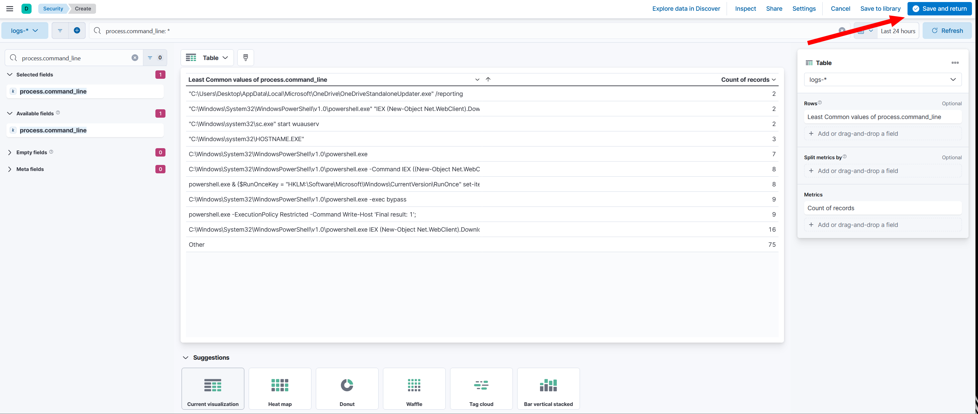The image size is (978, 414).
Task: Expand the Empty fields section
Action: pyautogui.click(x=10, y=152)
